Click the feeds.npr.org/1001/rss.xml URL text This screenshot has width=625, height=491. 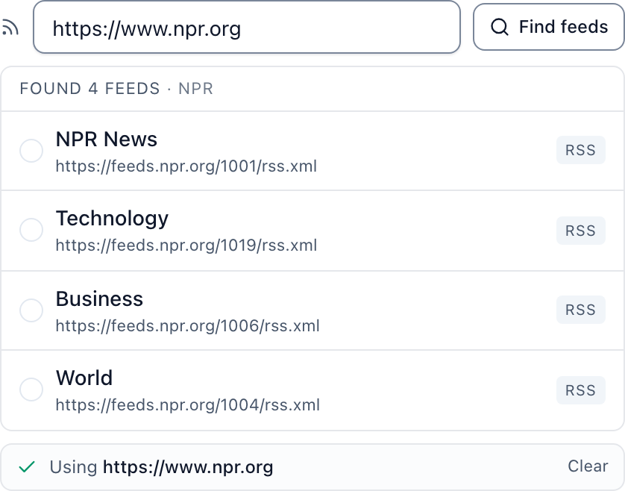pos(186,166)
